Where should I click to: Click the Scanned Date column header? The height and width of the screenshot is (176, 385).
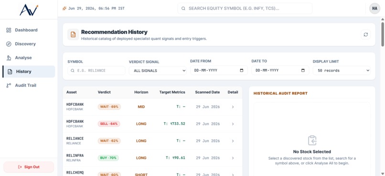207,92
